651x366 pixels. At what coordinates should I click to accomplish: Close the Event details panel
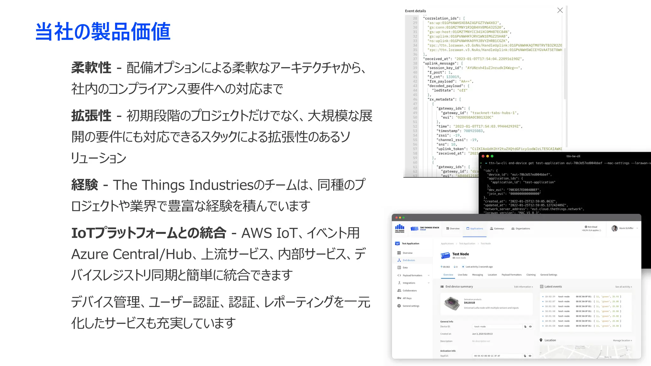(560, 10)
